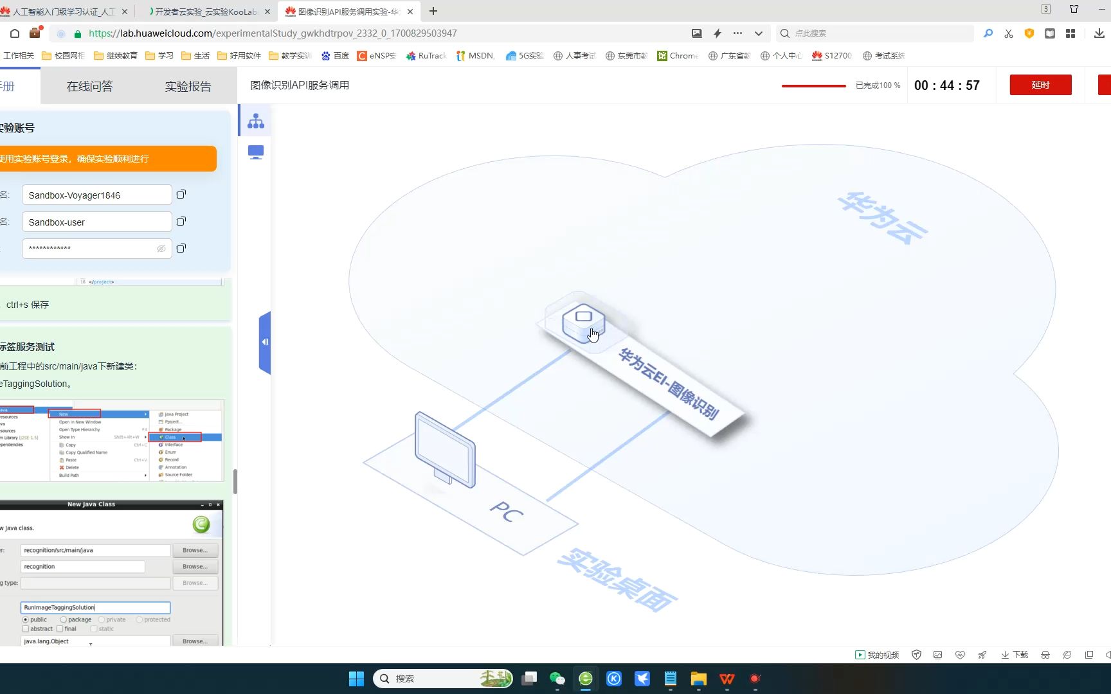This screenshot has width=1111, height=694.
Task: Copy the hidden password value
Action: click(x=181, y=248)
